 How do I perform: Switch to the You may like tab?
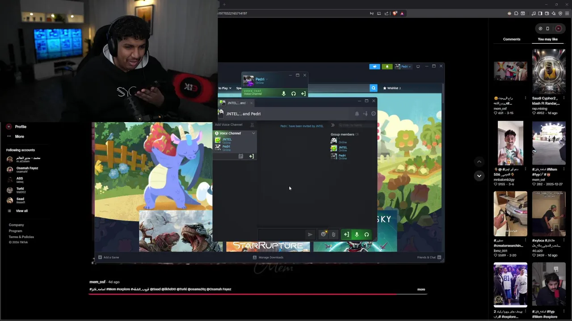click(548, 39)
